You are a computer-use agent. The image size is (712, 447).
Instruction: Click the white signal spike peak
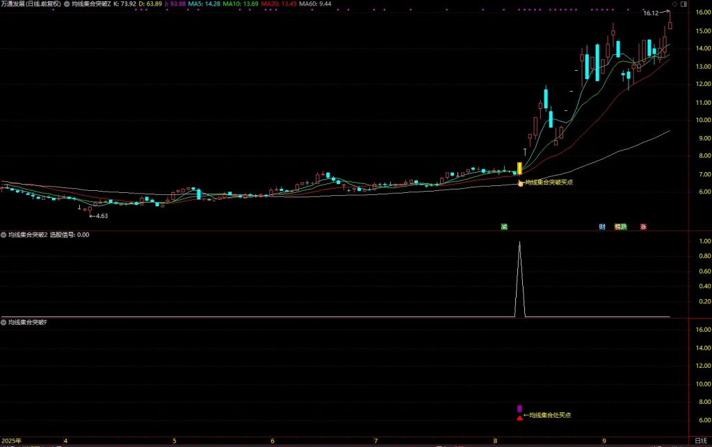tap(519, 242)
